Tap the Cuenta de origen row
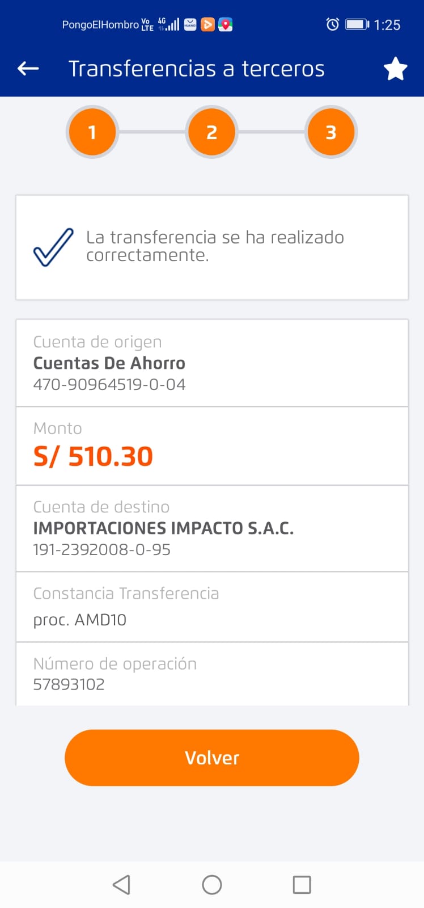Viewport: 424px width, 908px height. 212,363
